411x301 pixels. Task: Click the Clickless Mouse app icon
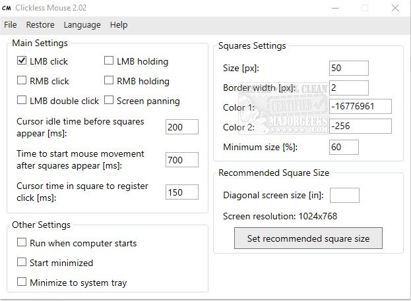click(x=9, y=8)
